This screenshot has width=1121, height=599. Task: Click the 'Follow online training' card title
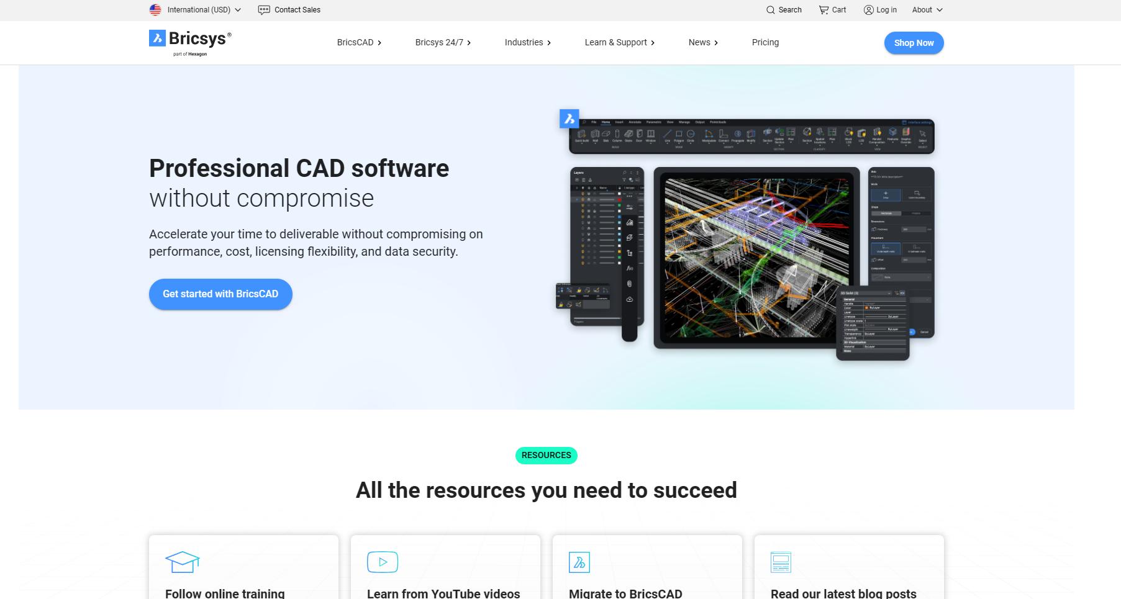225,593
